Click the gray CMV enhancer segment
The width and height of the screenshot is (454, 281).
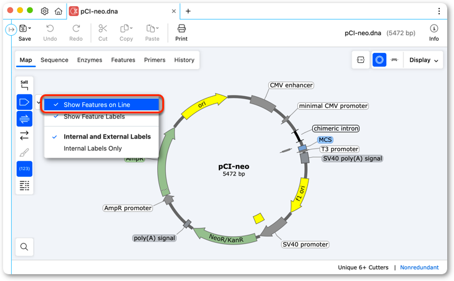point(263,103)
